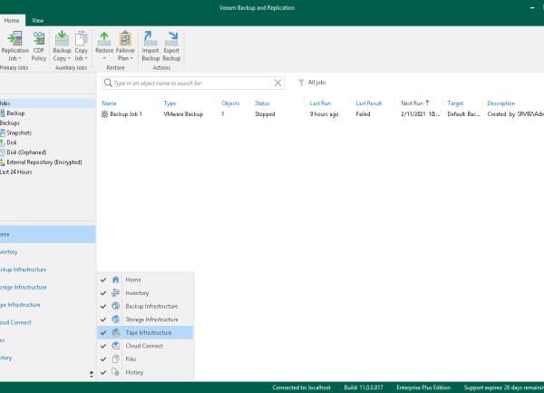
Task: Select Cloud Connect menu entry text
Action: (x=144, y=346)
